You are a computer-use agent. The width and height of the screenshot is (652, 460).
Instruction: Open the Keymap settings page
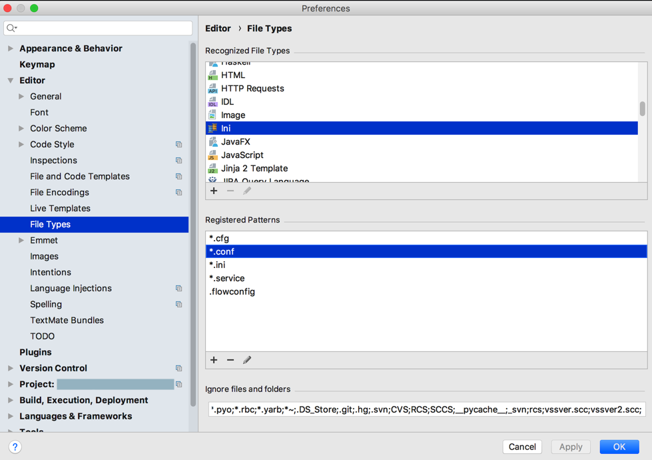click(37, 65)
